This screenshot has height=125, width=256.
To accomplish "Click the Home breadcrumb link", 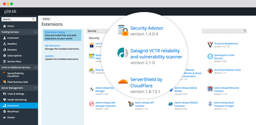I will pyautogui.click(x=46, y=19).
